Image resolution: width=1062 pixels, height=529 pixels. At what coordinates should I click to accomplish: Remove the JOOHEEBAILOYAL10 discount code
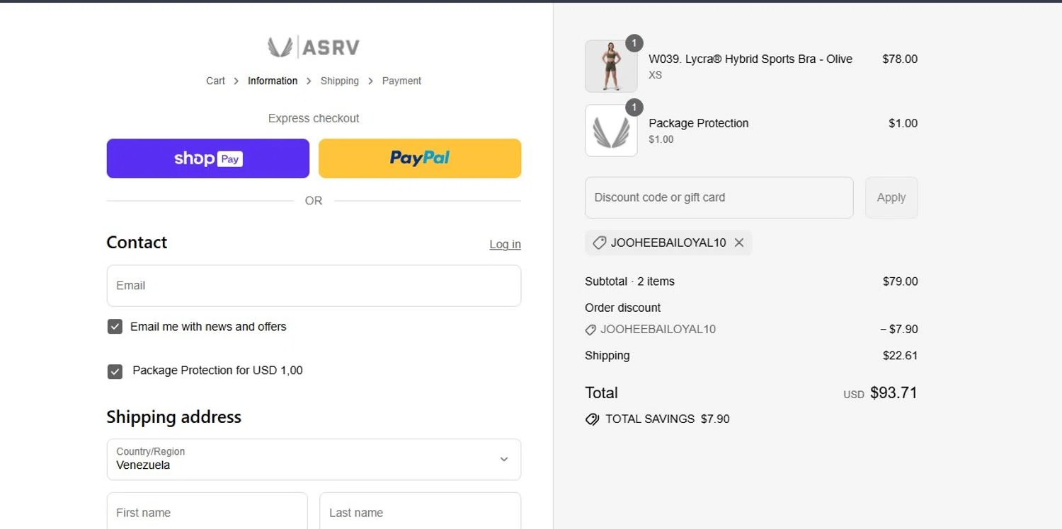pyautogui.click(x=739, y=243)
